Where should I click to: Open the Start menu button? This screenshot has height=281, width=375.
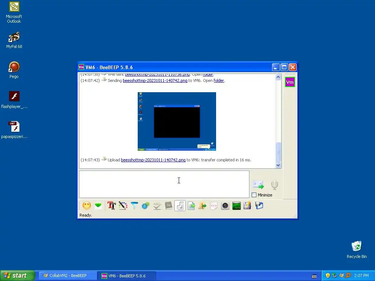17,276
